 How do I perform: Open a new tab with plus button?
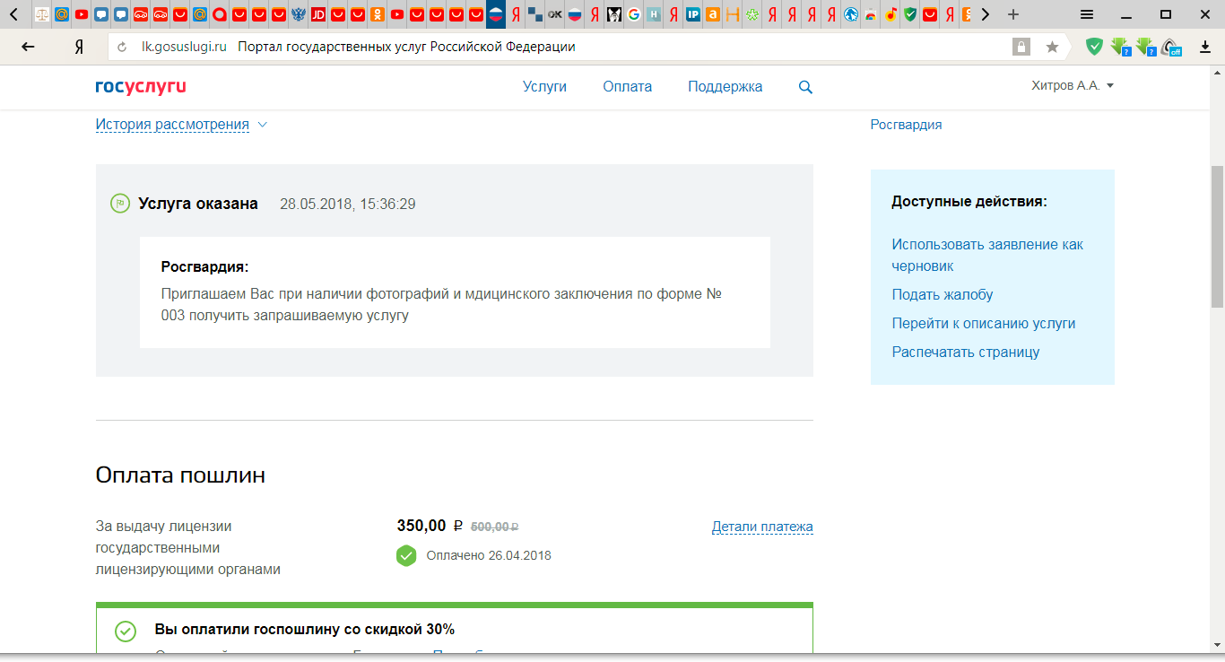[1012, 14]
